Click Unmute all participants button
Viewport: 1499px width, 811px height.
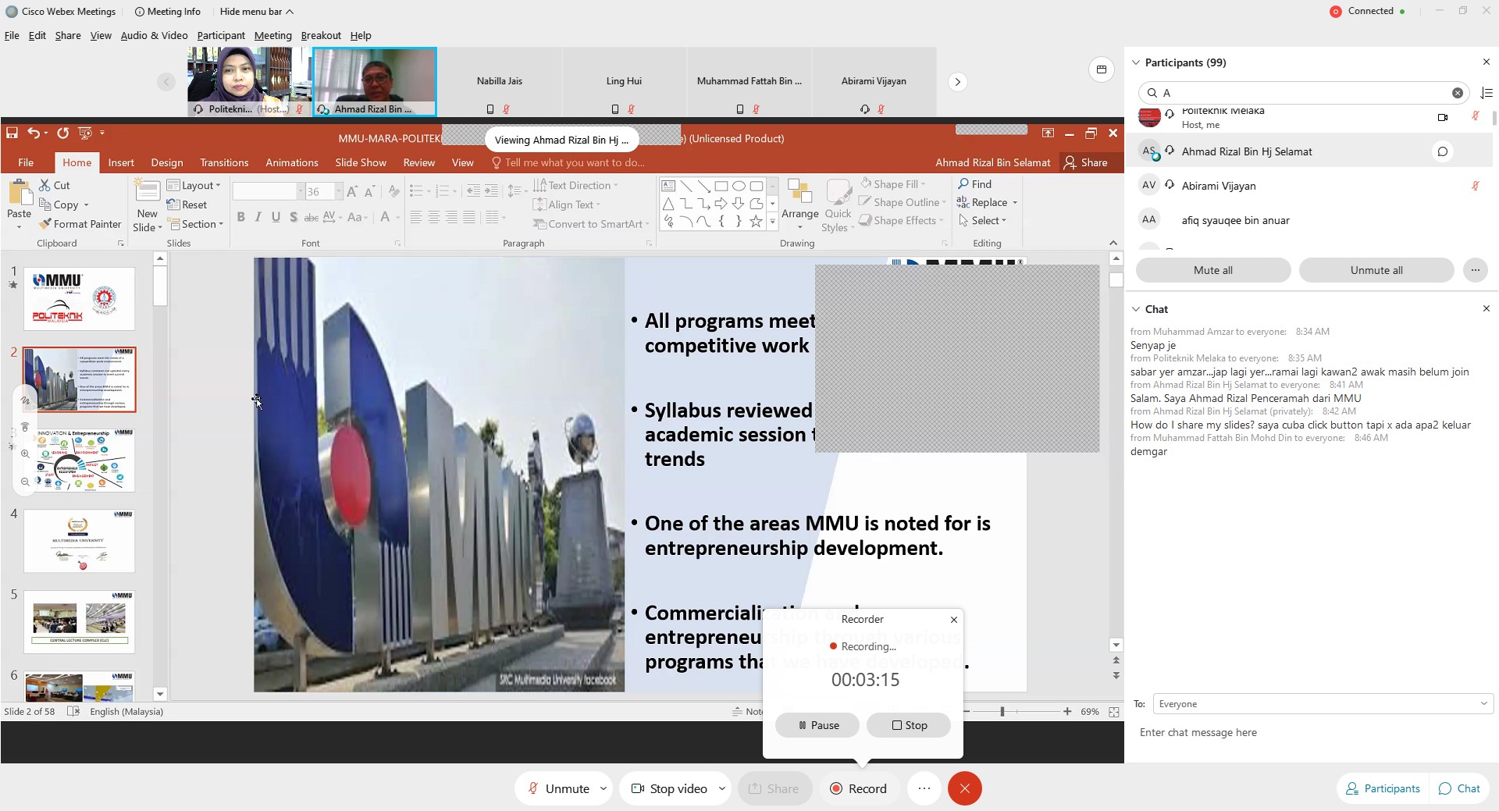tap(1376, 270)
